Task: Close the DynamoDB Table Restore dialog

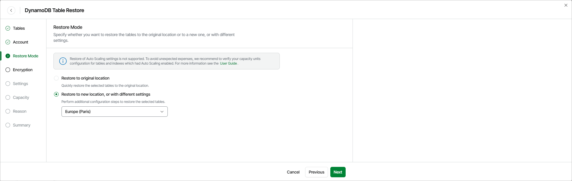Action: 566,5
